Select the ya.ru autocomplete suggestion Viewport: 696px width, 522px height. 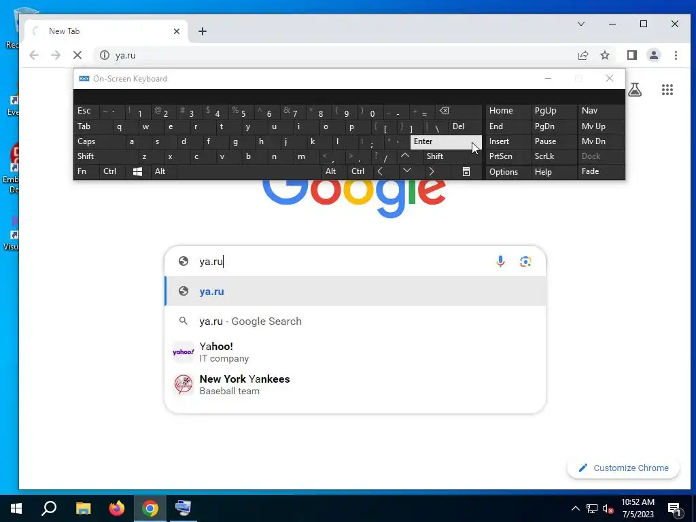pyautogui.click(x=355, y=291)
